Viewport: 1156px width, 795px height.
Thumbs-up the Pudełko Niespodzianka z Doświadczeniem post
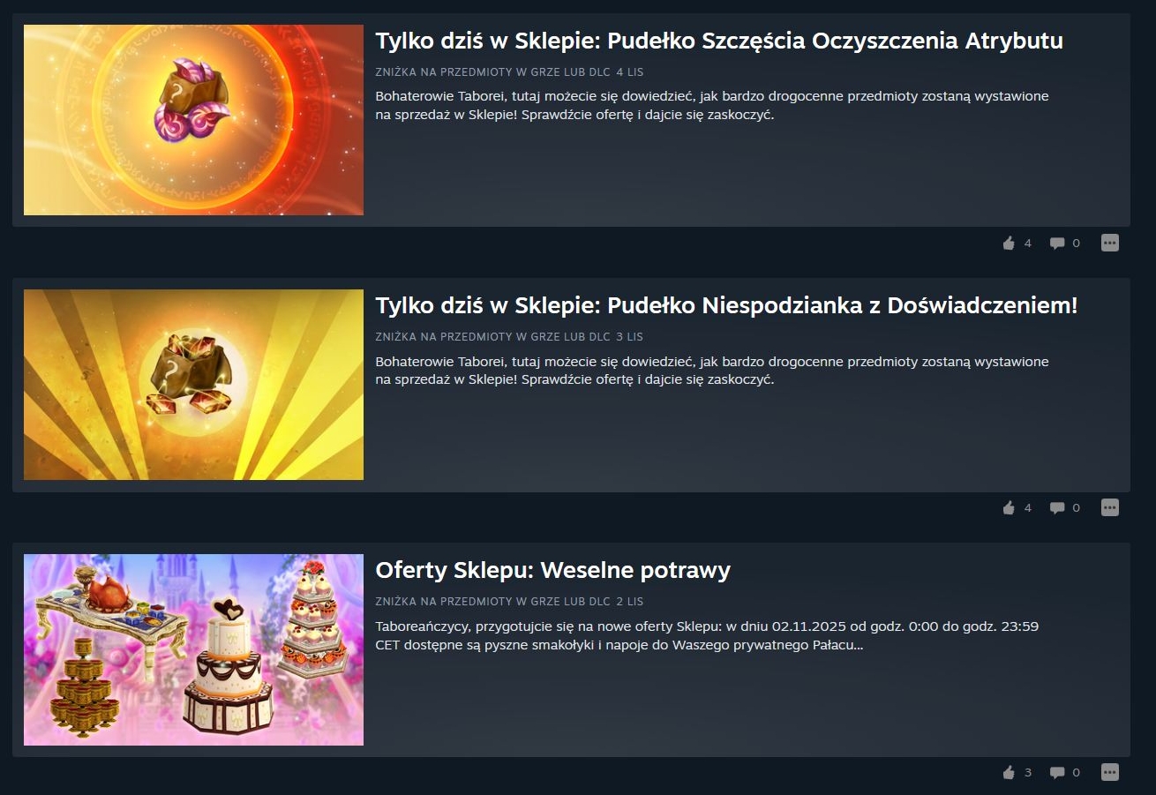pos(1017,507)
